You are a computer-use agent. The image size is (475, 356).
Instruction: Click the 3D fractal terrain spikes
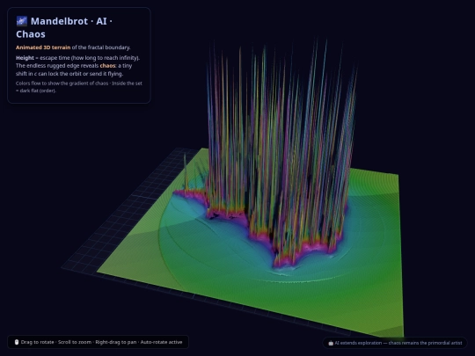[x=281, y=151]
